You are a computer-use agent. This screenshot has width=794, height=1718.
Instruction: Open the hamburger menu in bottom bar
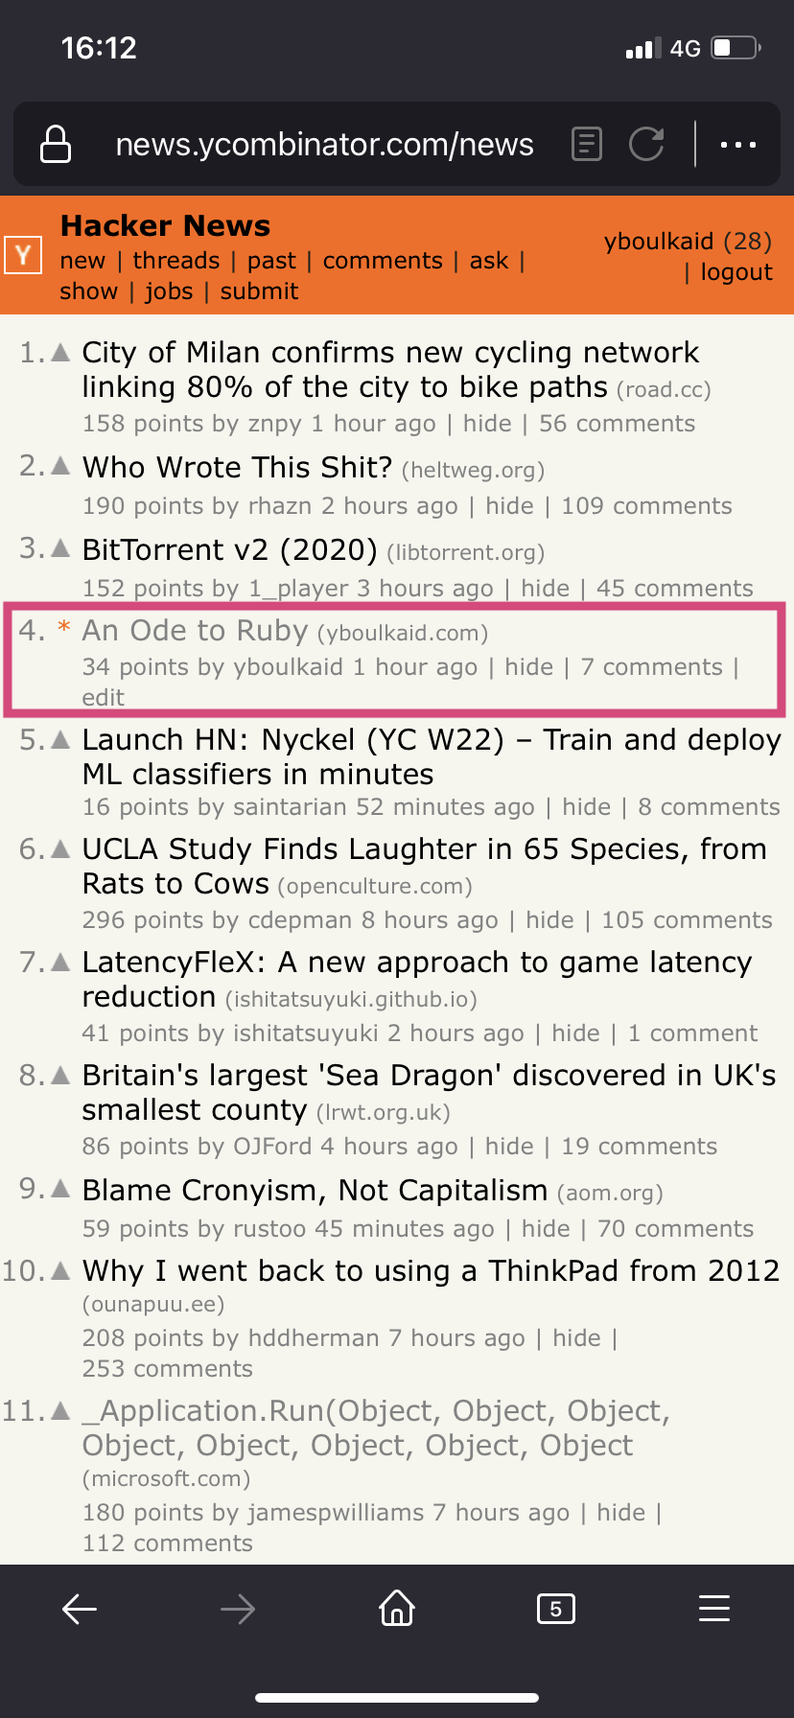(x=714, y=1609)
